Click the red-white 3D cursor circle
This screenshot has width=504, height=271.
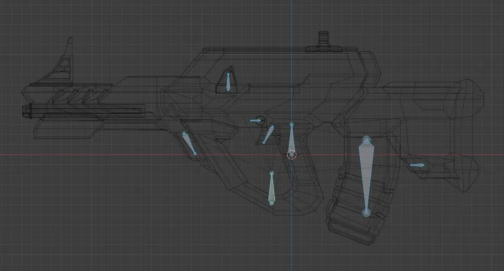(291, 155)
